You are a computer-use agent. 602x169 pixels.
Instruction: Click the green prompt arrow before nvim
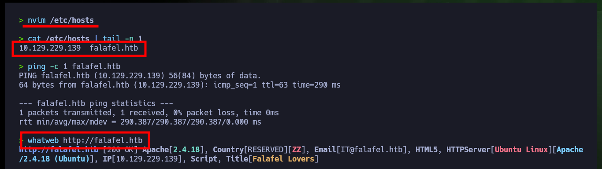click(21, 20)
